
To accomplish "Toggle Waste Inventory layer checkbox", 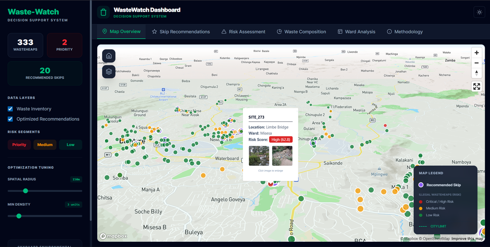I will [x=10, y=109].
